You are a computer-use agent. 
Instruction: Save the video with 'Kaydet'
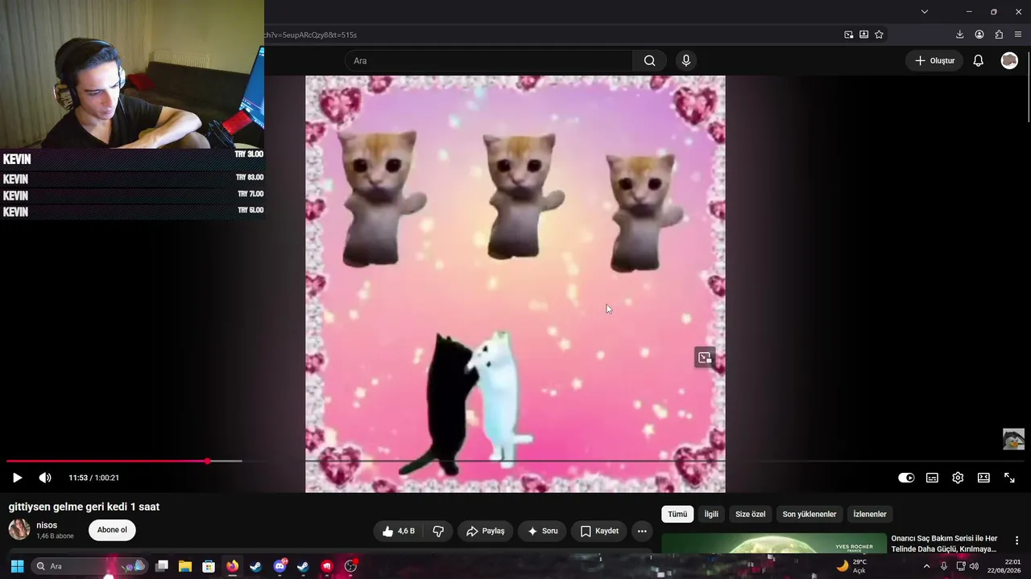tap(599, 531)
